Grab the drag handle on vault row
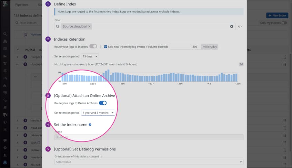The image size is (292, 168). (x=284, y=143)
